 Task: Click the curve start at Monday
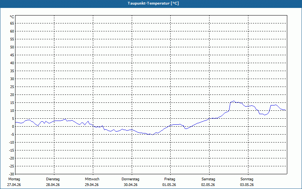[16, 122]
